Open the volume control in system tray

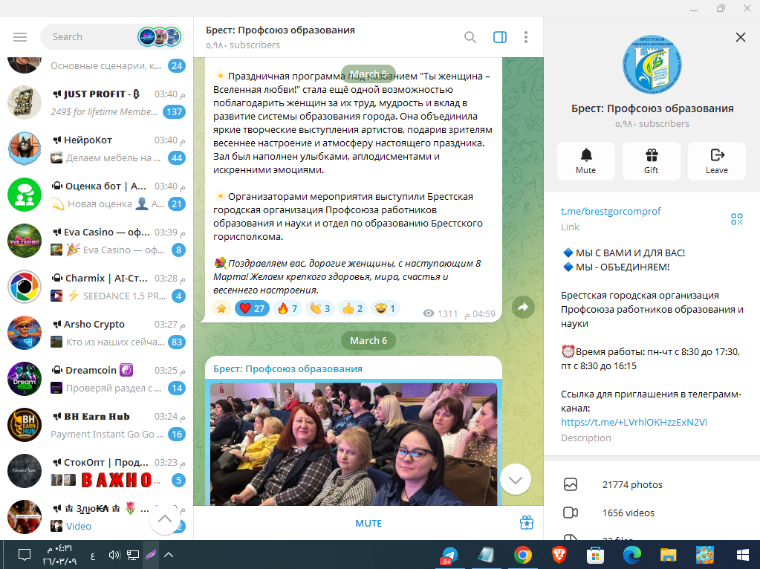click(x=114, y=555)
